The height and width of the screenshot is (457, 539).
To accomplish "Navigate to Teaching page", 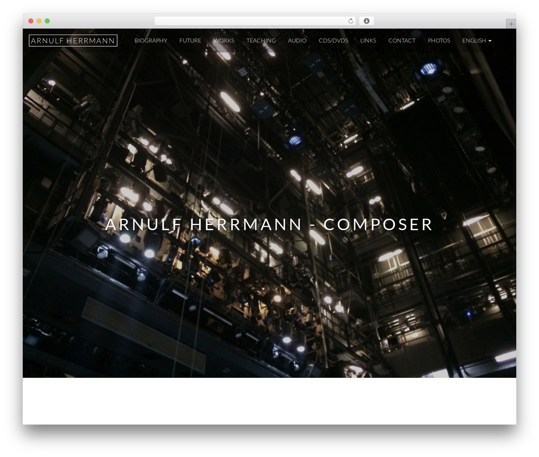I will pyautogui.click(x=261, y=40).
